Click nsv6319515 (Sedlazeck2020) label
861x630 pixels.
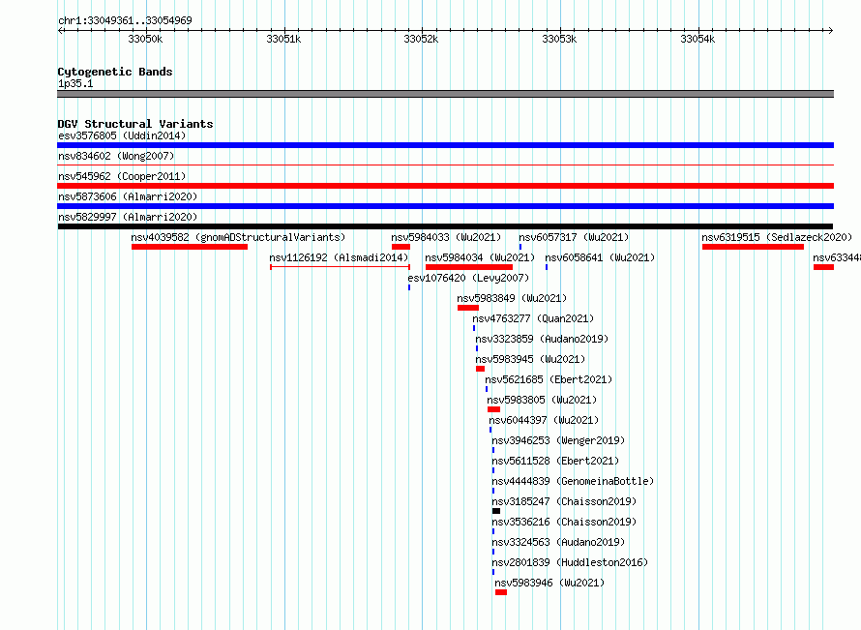(777, 237)
